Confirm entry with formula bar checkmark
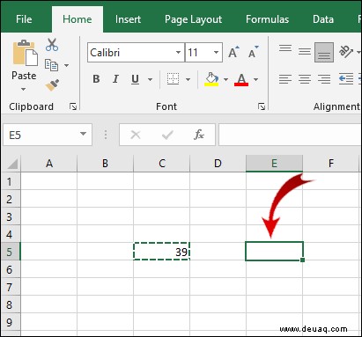Screen dimensions: 362x337 pos(167,135)
